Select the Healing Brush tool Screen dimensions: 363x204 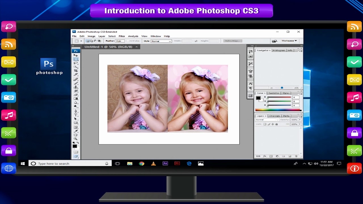tap(76, 79)
